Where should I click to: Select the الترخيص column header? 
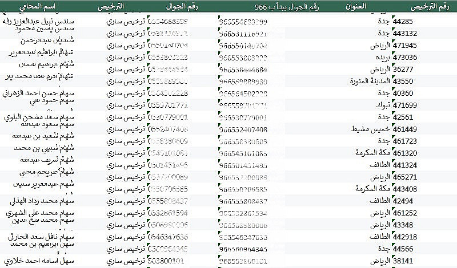(x=111, y=7)
